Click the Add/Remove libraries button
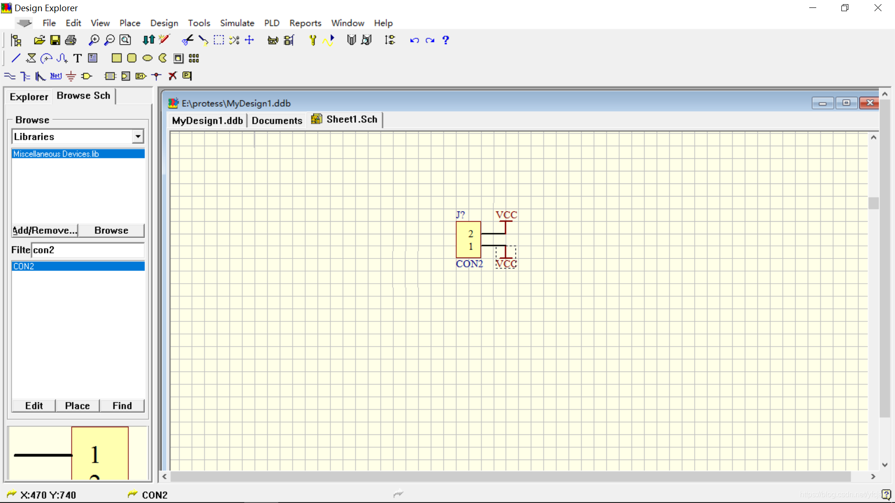This screenshot has width=895, height=503. [x=45, y=231]
